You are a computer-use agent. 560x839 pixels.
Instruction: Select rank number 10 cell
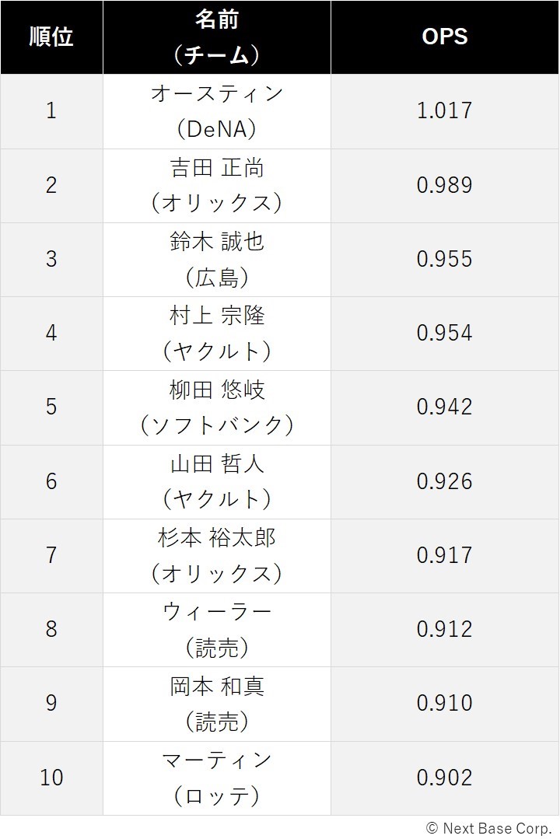point(51,778)
